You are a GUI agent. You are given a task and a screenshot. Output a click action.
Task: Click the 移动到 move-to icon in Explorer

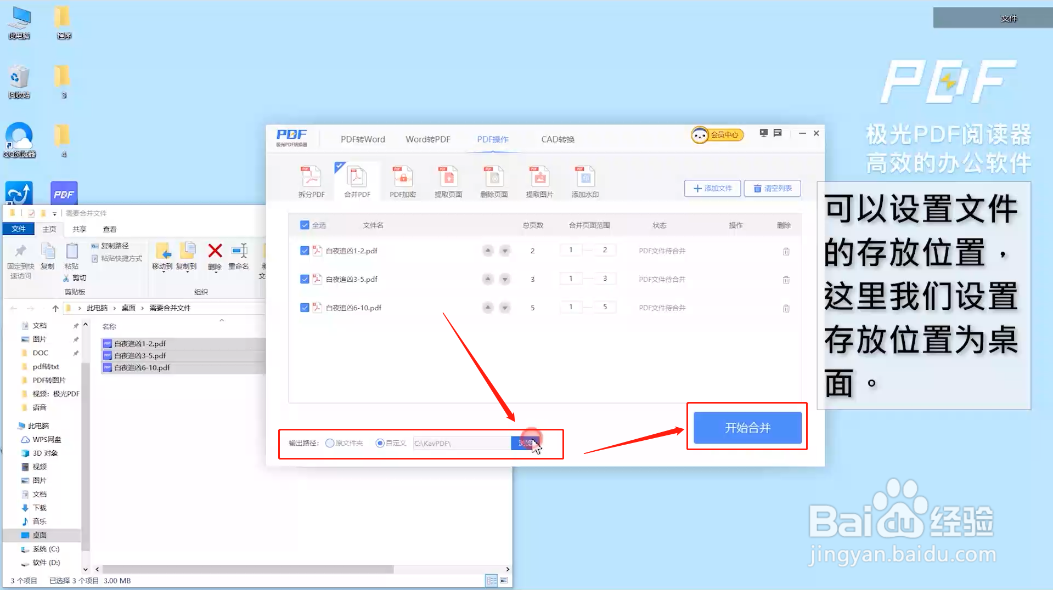[x=163, y=251]
